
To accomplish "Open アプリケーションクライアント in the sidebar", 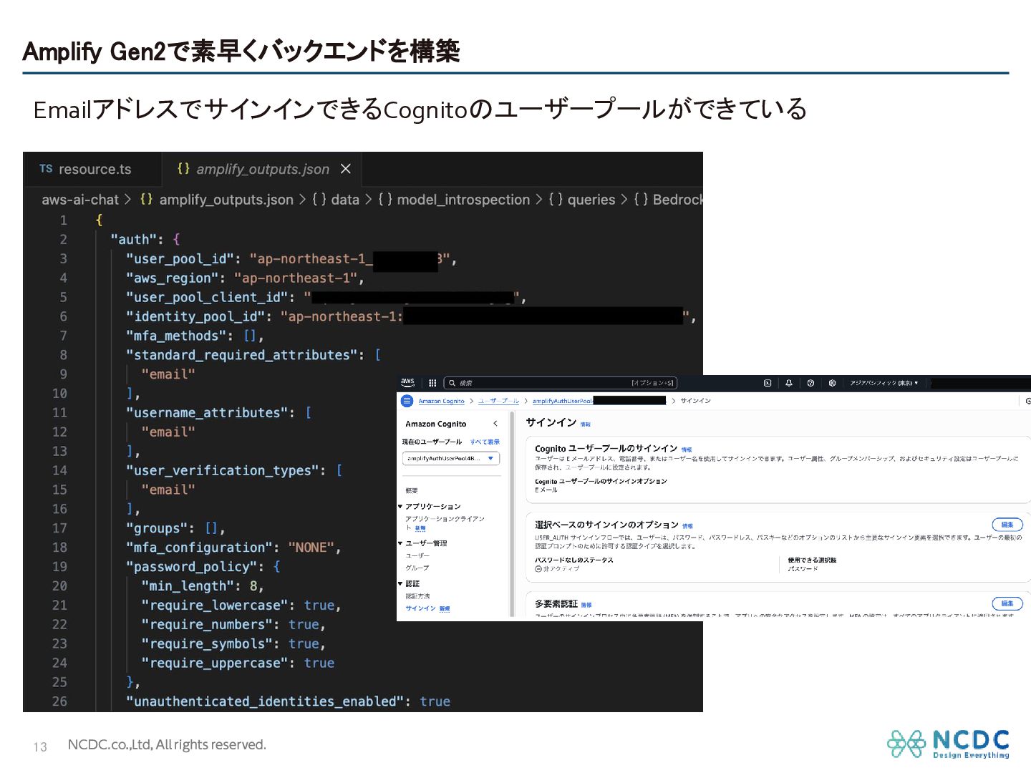I will click(x=445, y=522).
